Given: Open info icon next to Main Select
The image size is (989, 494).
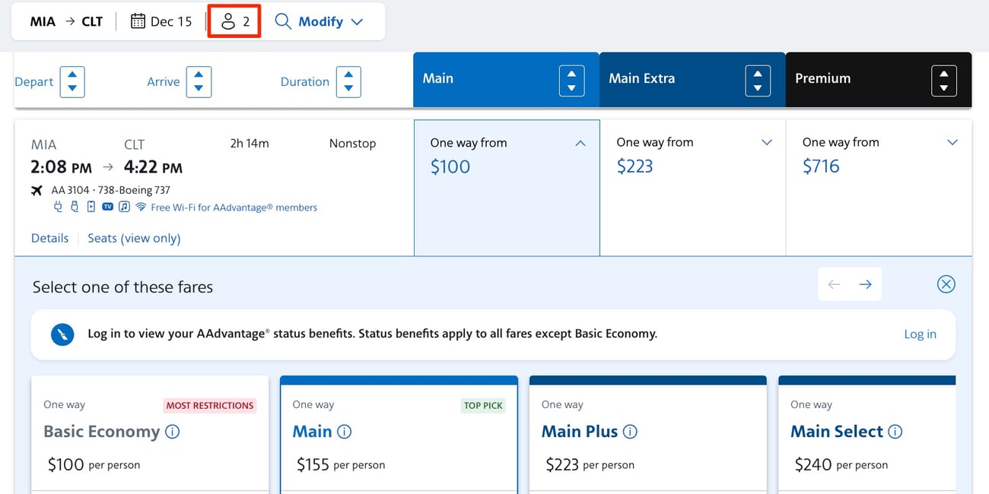Looking at the screenshot, I should click(895, 432).
